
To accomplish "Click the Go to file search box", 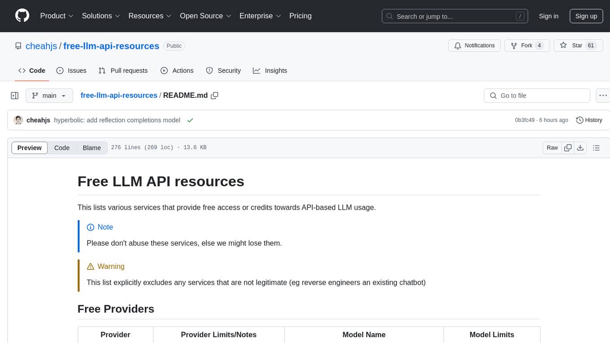I will click(537, 96).
